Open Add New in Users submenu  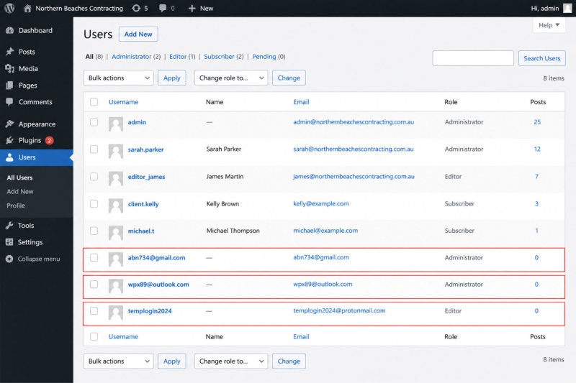click(20, 191)
